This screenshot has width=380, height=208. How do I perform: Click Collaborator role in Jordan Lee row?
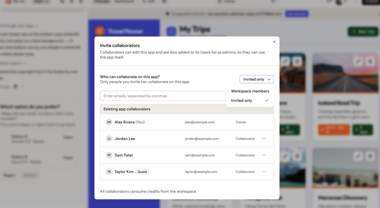pyautogui.click(x=245, y=139)
